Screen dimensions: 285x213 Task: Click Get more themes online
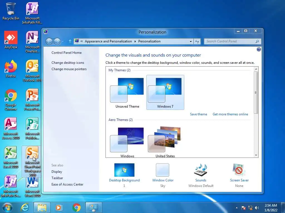[230, 114]
